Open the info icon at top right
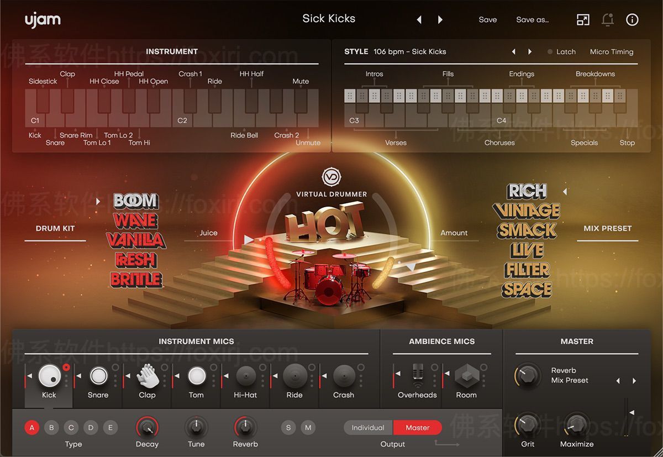 (x=632, y=19)
